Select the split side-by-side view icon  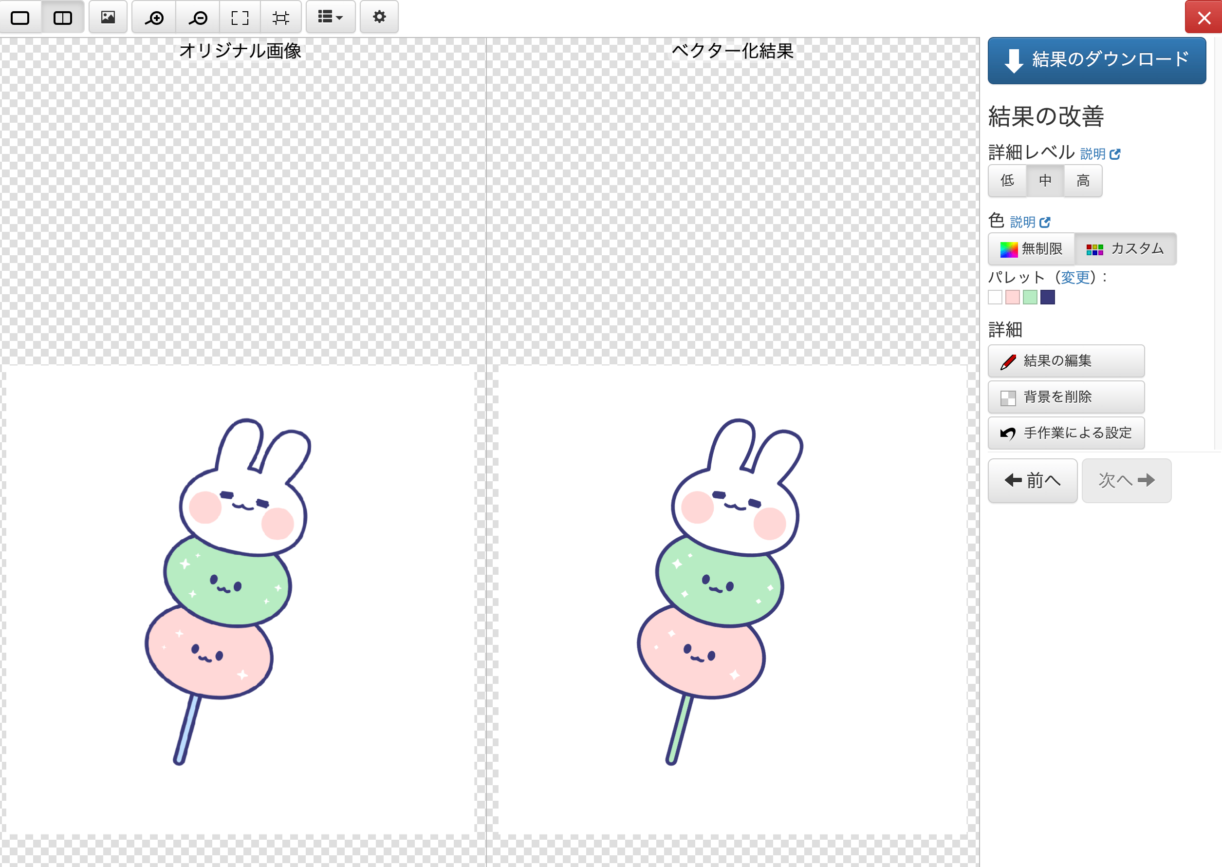pos(62,18)
